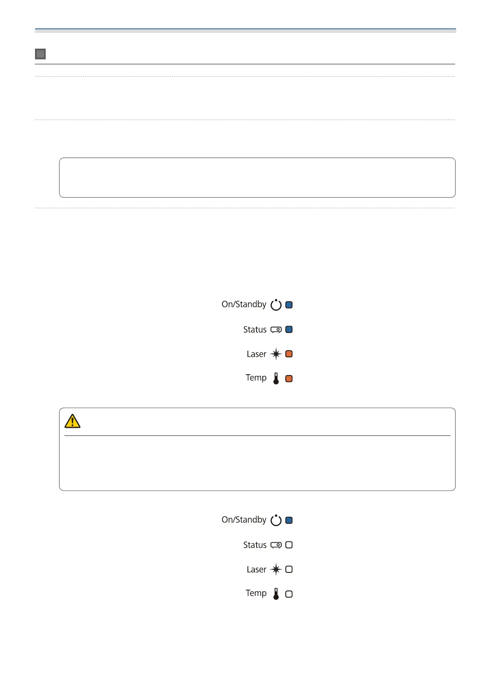This screenshot has height=694, width=490.
Task: Click the upper Temp thermometer icon
Action: tap(276, 378)
